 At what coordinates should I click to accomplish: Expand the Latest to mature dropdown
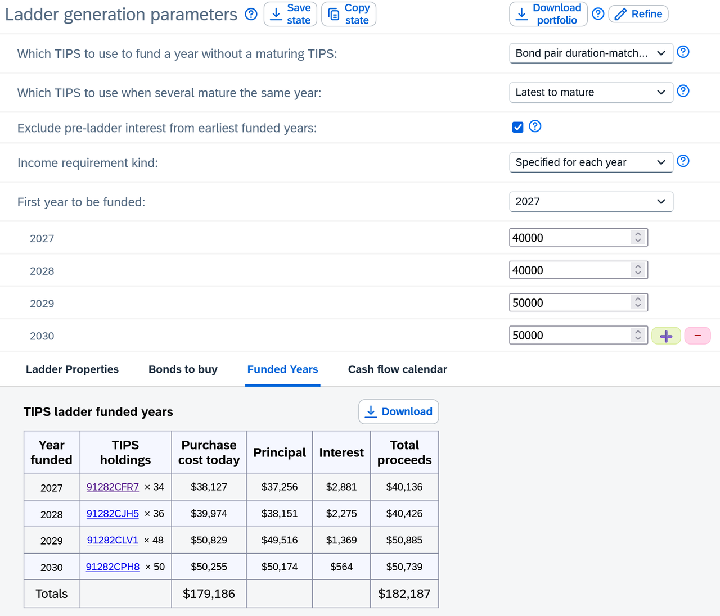(591, 92)
